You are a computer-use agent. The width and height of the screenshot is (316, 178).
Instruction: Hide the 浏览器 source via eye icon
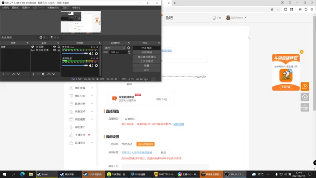click(x=55, y=47)
